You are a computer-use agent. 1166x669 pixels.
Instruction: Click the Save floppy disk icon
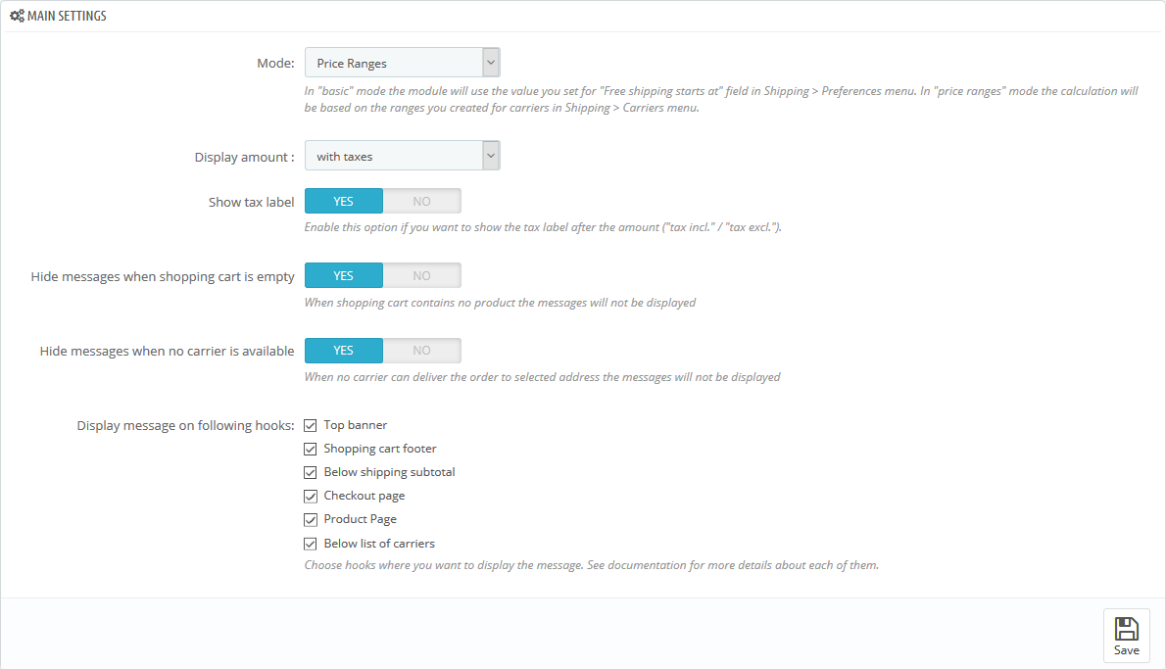coord(1126,628)
